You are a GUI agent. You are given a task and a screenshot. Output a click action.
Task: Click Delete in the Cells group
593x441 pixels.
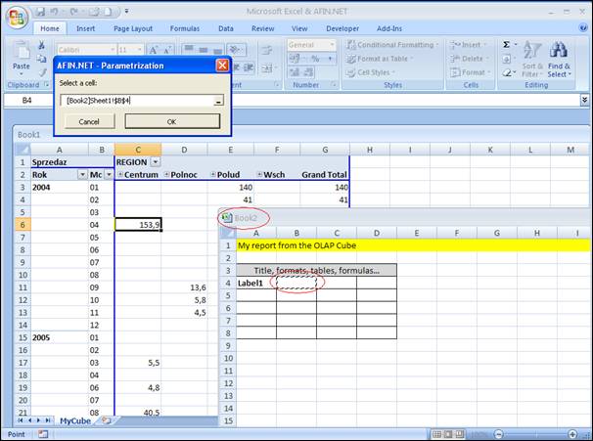click(469, 59)
